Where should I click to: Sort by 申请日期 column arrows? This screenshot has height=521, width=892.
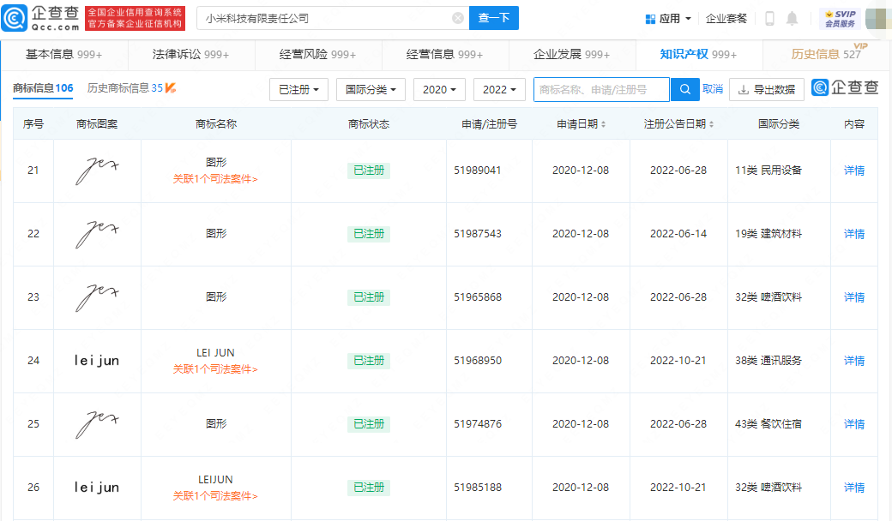coord(603,124)
